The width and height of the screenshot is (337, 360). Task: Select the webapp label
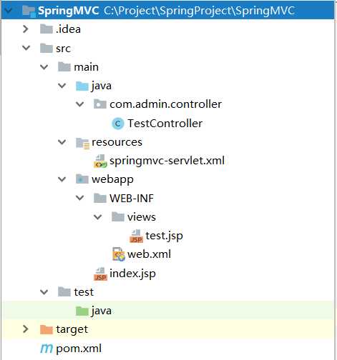coord(112,179)
